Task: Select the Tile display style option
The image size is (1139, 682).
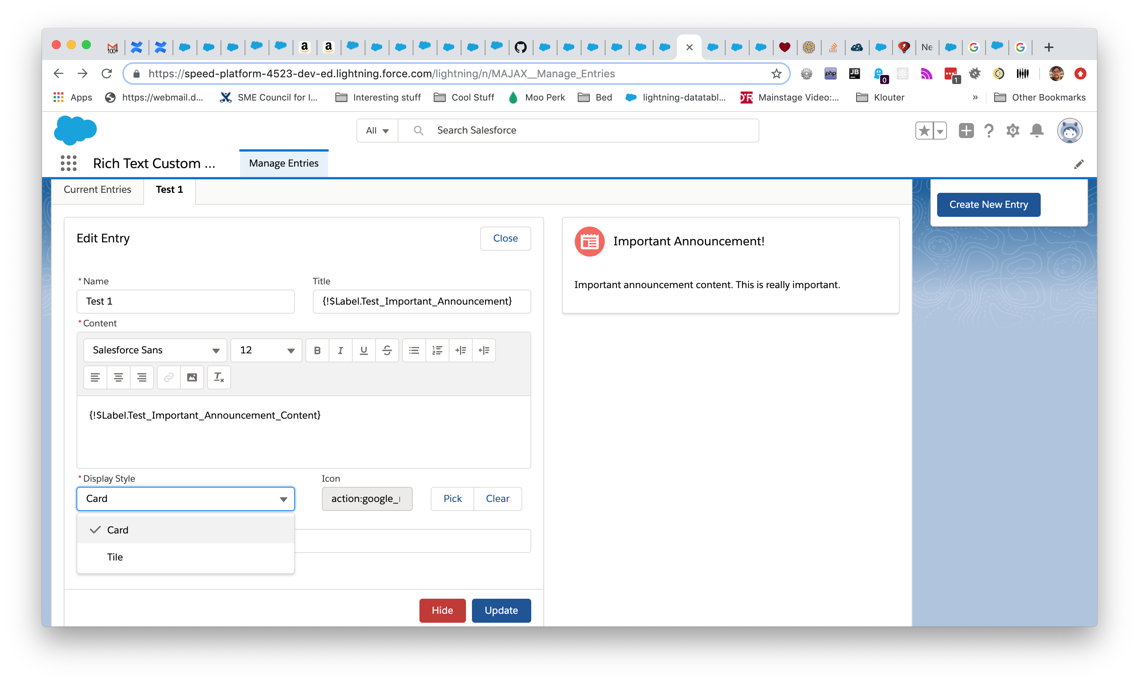Action: tap(115, 557)
